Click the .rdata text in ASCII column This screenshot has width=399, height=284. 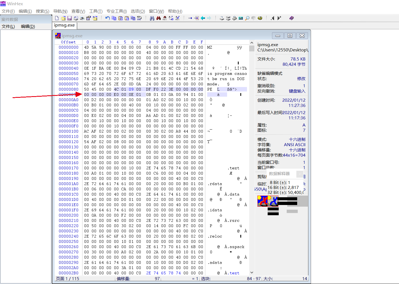[x=215, y=184]
